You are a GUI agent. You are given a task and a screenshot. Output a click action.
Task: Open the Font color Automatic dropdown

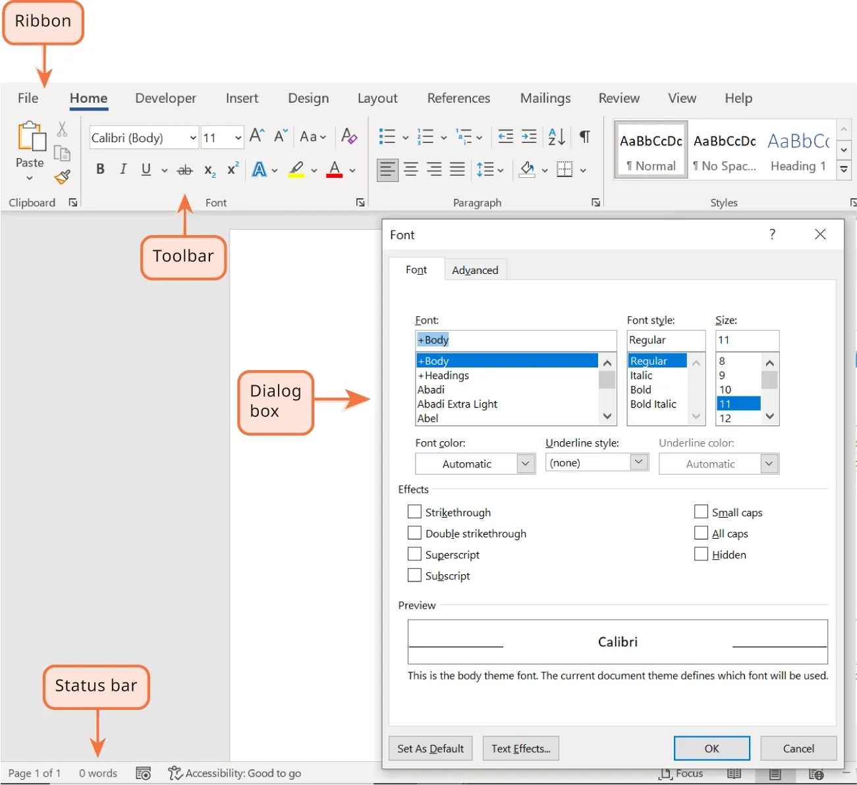[525, 463]
